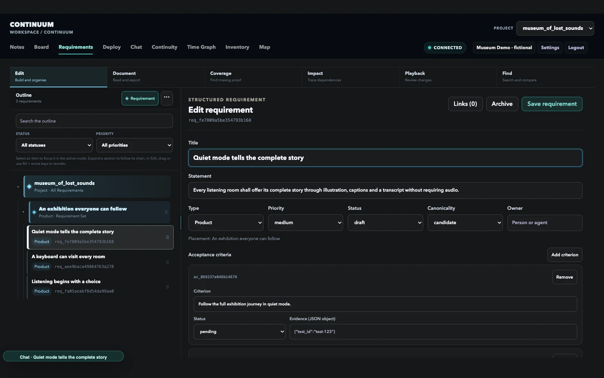Viewport: 604px width, 378px height.
Task: Click the Search the outline field
Action: (94, 121)
